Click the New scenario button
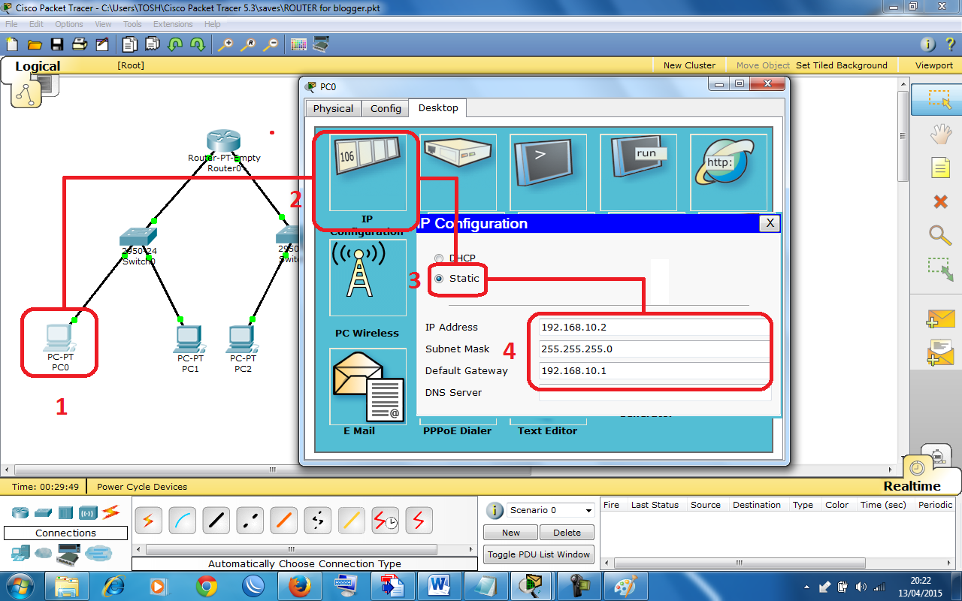Image resolution: width=962 pixels, height=601 pixels. (x=511, y=533)
